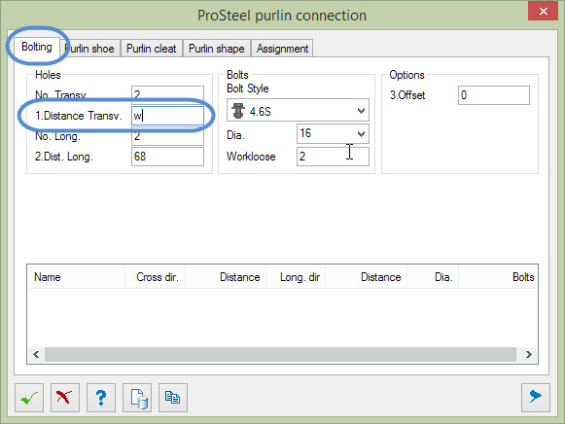The width and height of the screenshot is (565, 424).
Task: Click the Cross dir. column header
Action: pos(155,277)
